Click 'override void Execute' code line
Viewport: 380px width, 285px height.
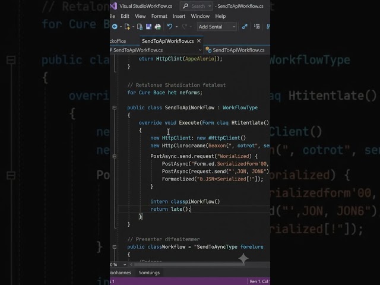click(x=204, y=123)
